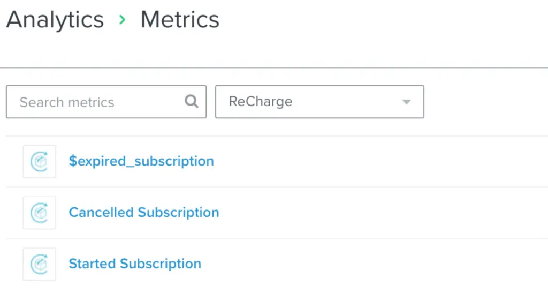Select the $expired_subscription list row blank area
Screen dimensions: 548x293
click(x=375, y=161)
